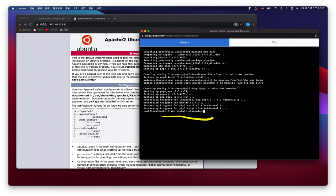Viewport: 336px width, 196px height.
Task: Open Siri from the menu bar
Action: click(297, 8)
